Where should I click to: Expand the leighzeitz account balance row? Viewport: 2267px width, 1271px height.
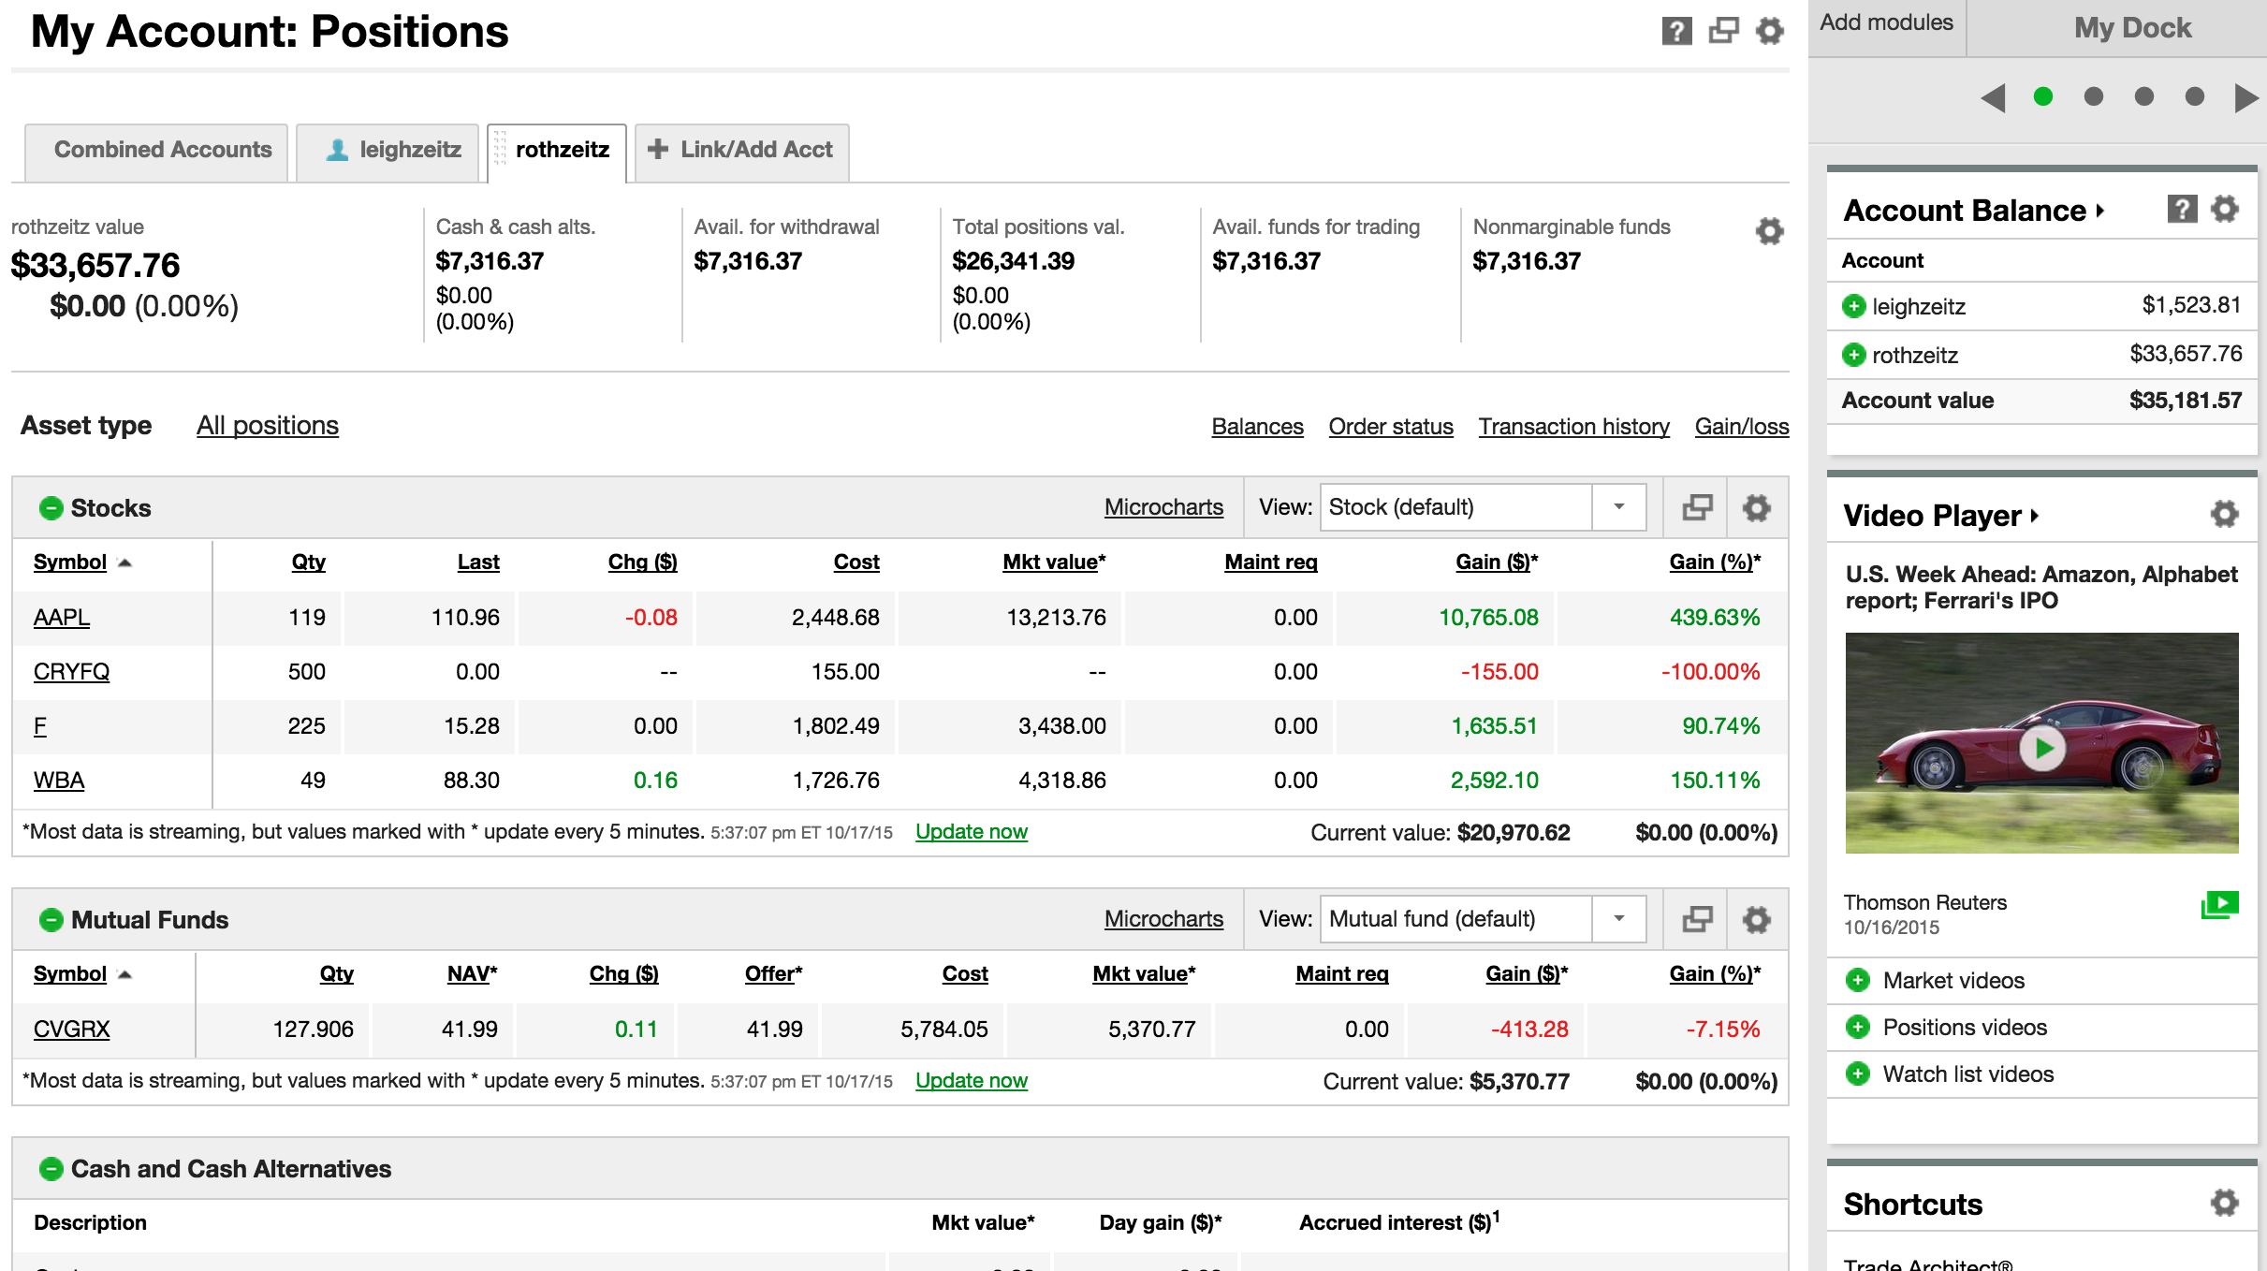tap(1853, 306)
